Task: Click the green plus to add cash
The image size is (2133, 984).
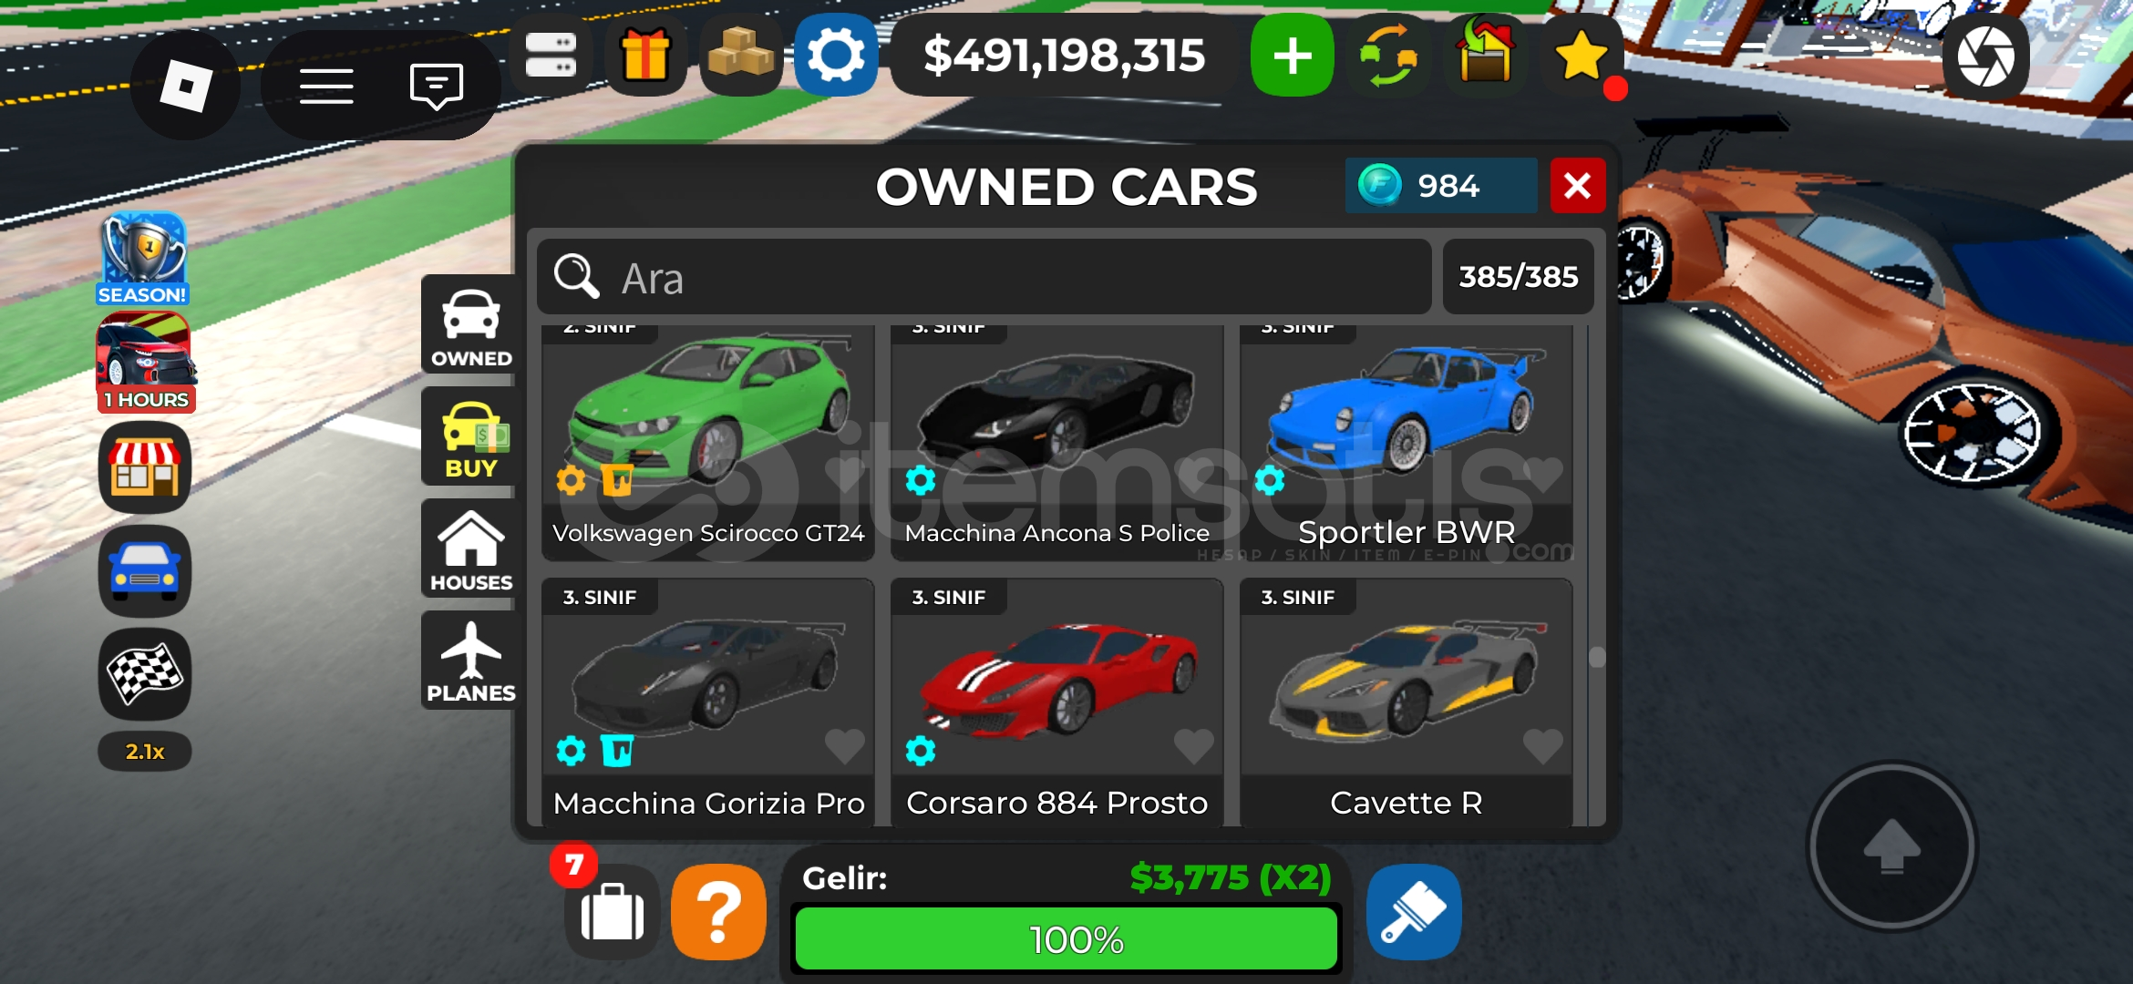Action: point(1292,56)
